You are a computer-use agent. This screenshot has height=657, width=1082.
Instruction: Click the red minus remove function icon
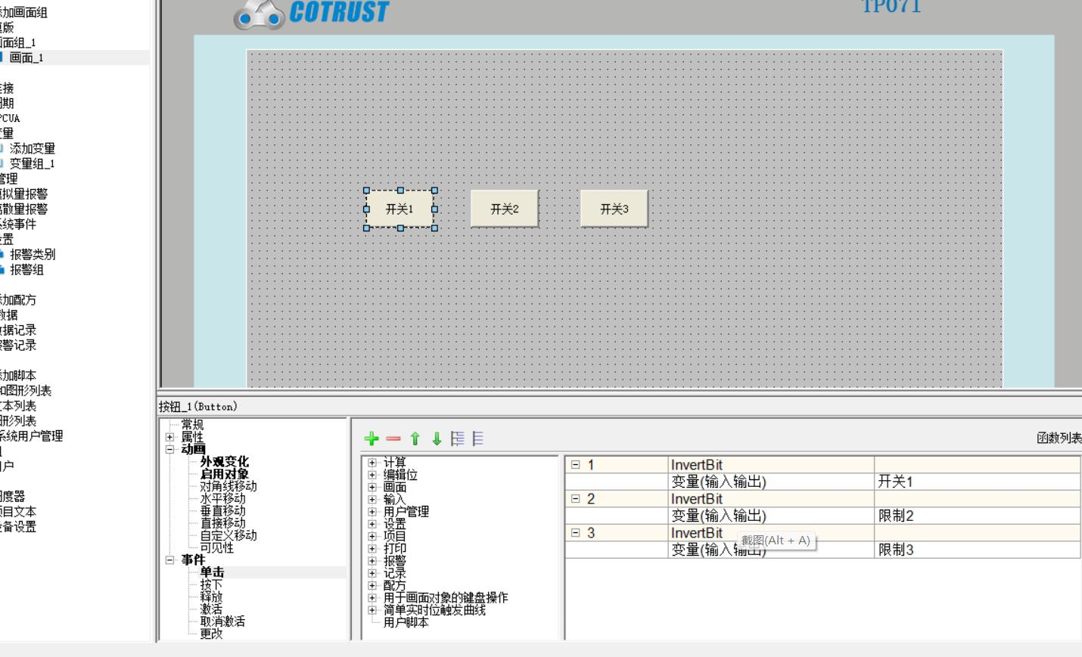[393, 439]
